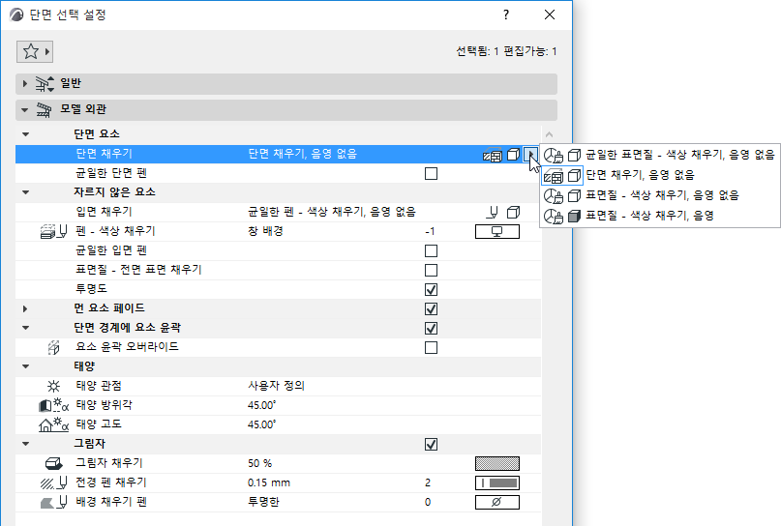Enable 표면질 - 전면 표면 채우기 checkbox
Image resolution: width=781 pixels, height=526 pixels.
(431, 270)
